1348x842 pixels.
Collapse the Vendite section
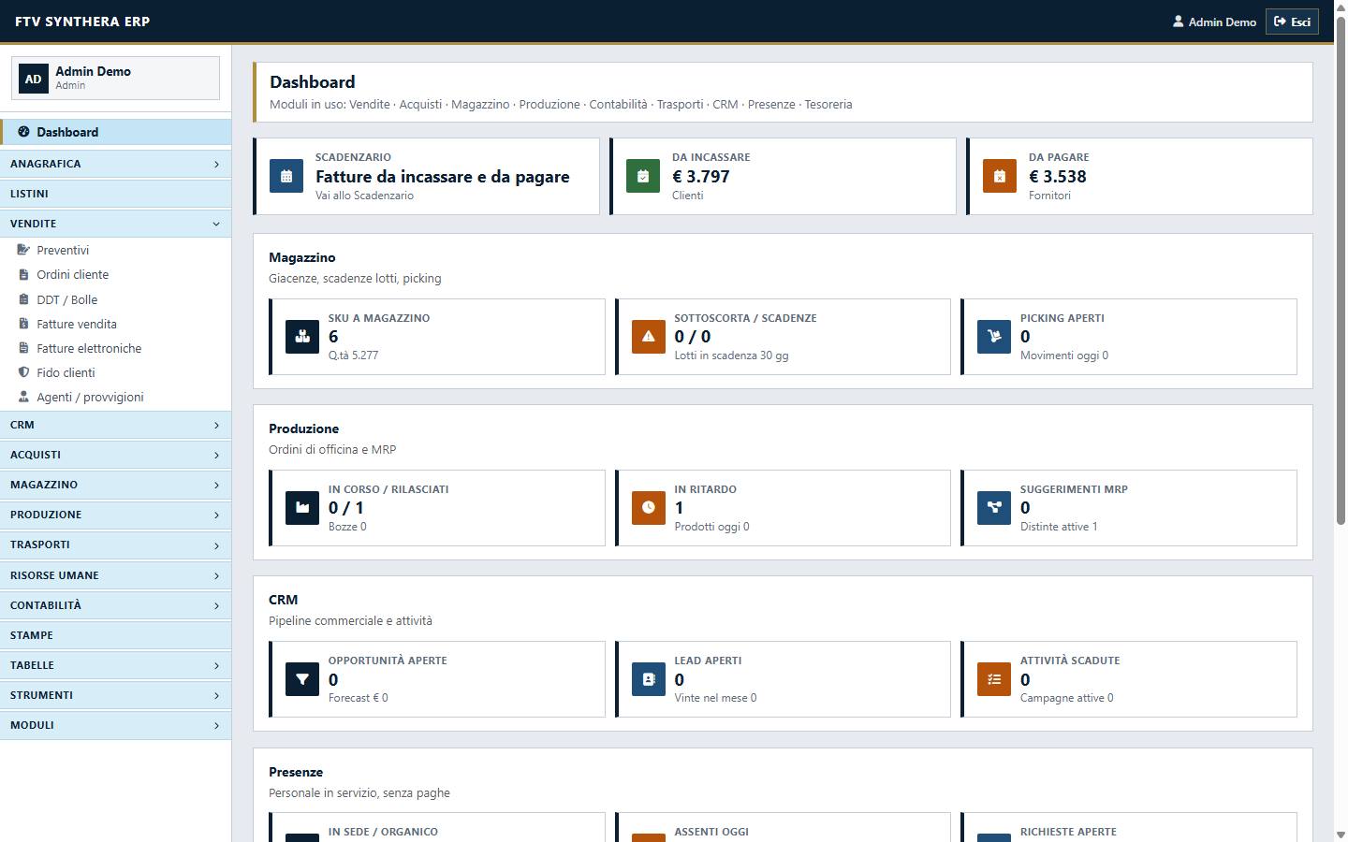point(115,224)
